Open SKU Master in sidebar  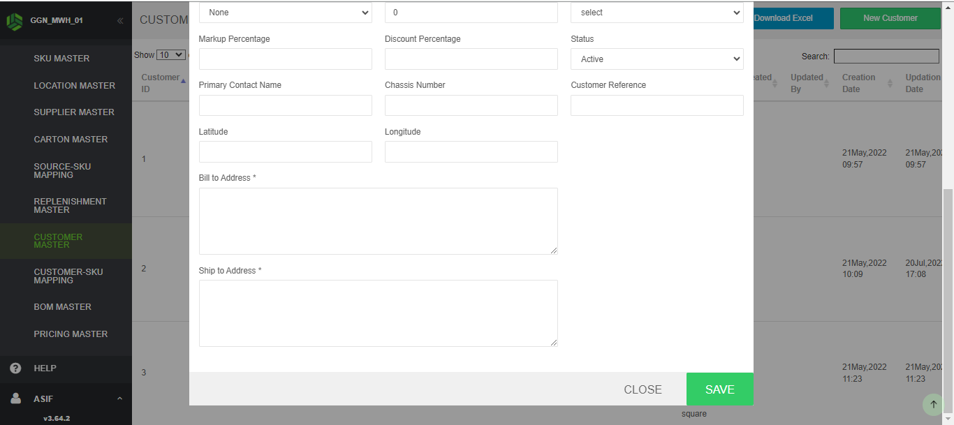pos(61,59)
